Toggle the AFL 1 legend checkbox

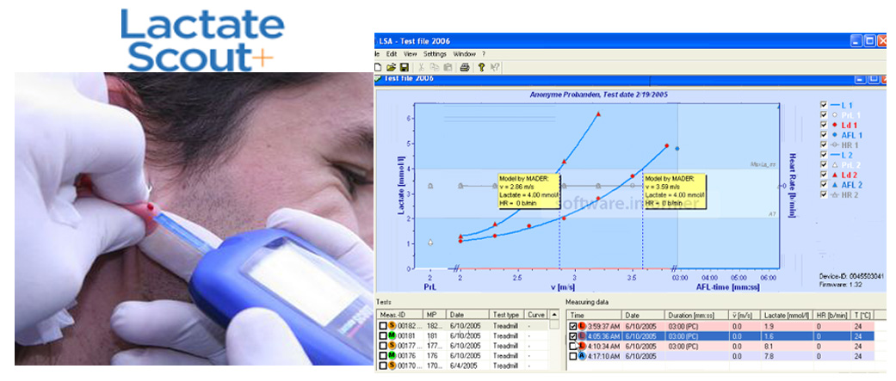pyautogui.click(x=824, y=135)
